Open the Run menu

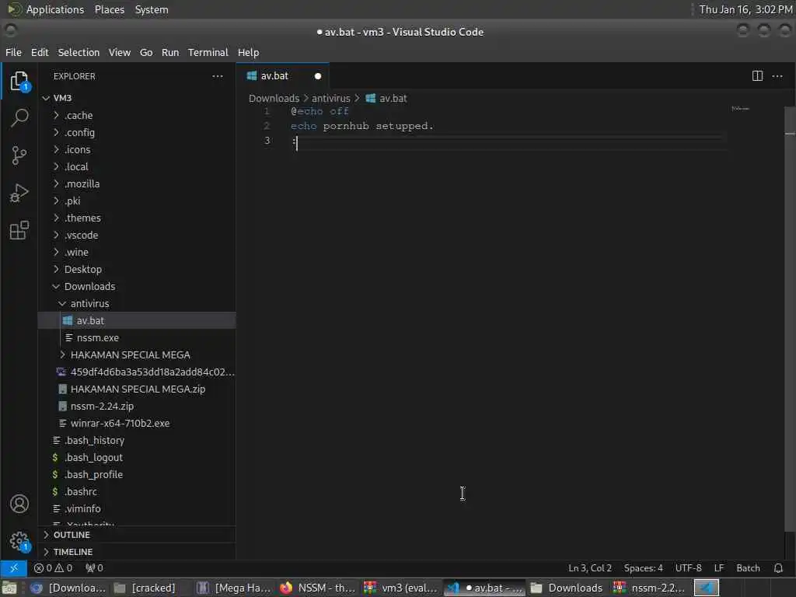point(170,52)
